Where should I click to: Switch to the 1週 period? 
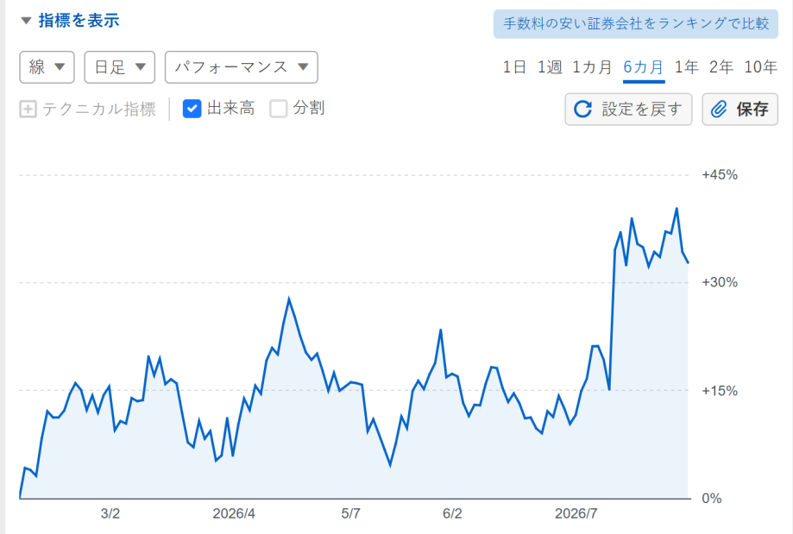(x=550, y=66)
